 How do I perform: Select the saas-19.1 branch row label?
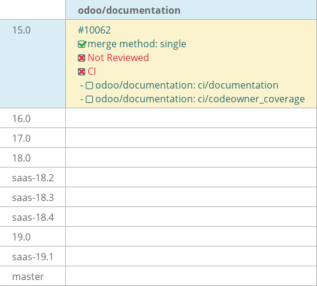pyautogui.click(x=33, y=257)
